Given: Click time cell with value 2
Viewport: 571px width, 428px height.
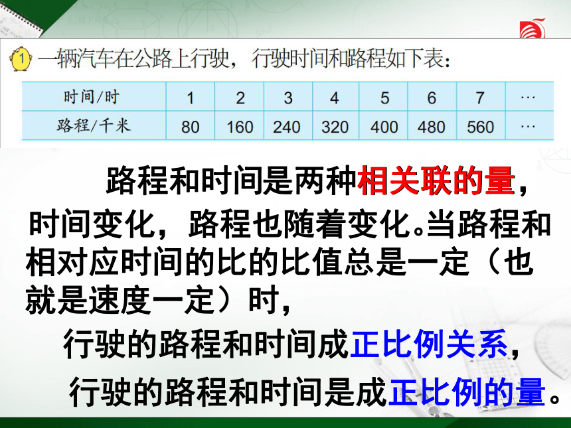Looking at the screenshot, I should (239, 97).
